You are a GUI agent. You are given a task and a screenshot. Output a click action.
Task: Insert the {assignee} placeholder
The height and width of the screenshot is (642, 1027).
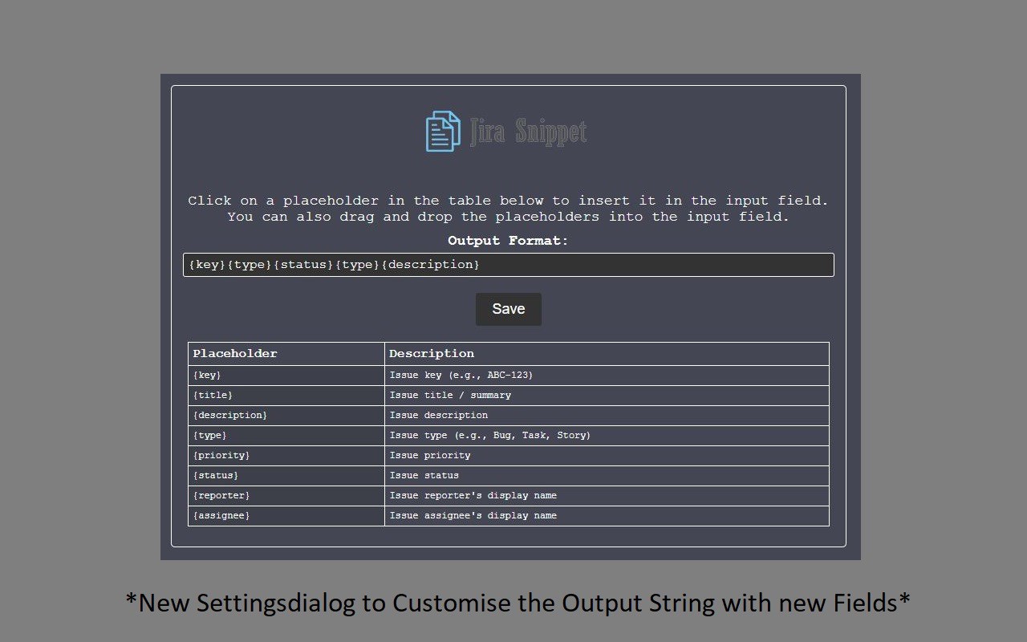286,516
